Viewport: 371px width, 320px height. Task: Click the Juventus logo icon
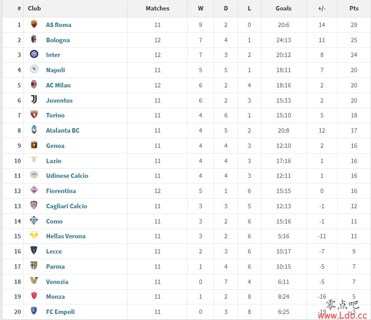point(34,99)
